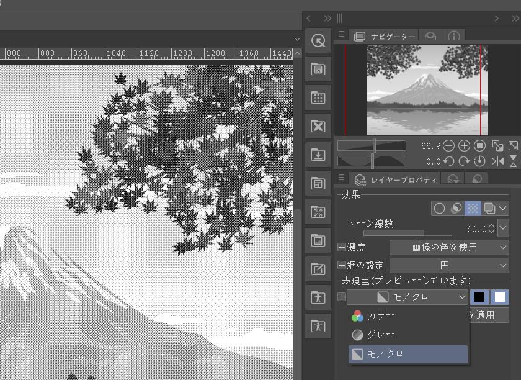Click the トーン線数 stepper arrows
The image size is (521, 380).
(491, 228)
